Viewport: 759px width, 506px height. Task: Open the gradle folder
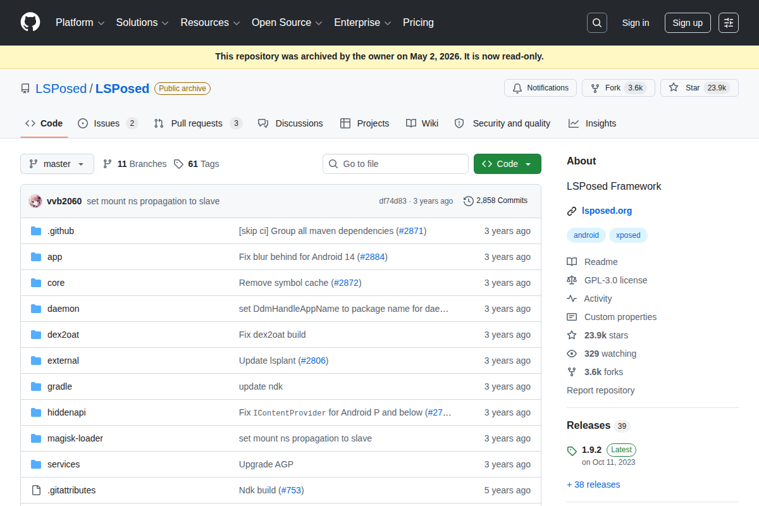coord(59,386)
